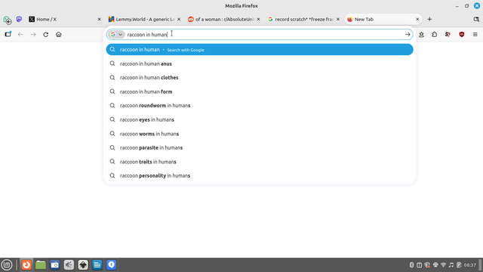Go back one page

20,34
